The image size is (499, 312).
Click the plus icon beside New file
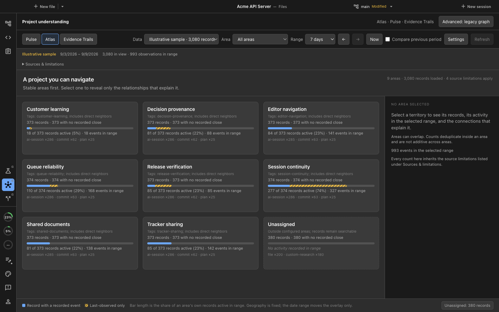tap(36, 7)
